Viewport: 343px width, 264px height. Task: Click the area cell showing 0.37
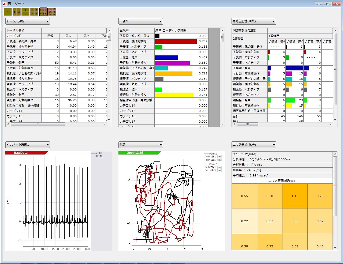click(x=270, y=221)
